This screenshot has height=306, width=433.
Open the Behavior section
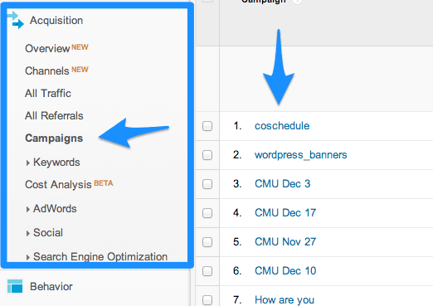coord(51,286)
